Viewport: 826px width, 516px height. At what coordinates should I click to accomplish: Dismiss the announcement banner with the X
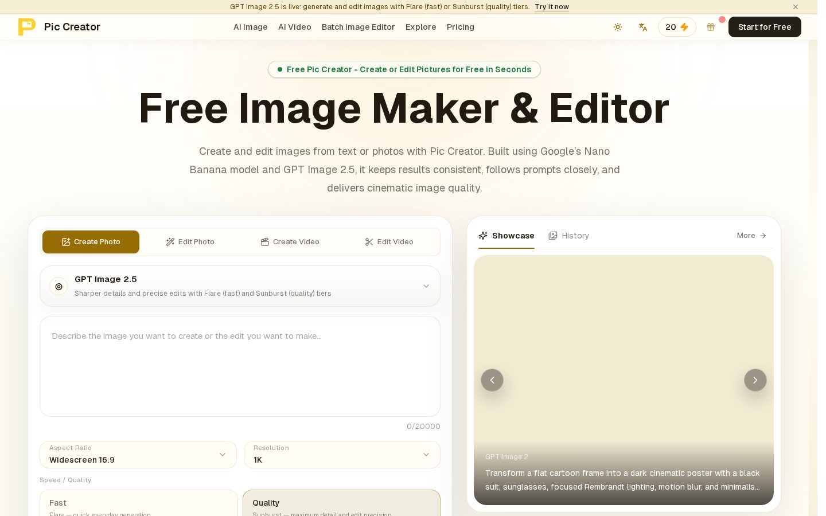tap(796, 7)
